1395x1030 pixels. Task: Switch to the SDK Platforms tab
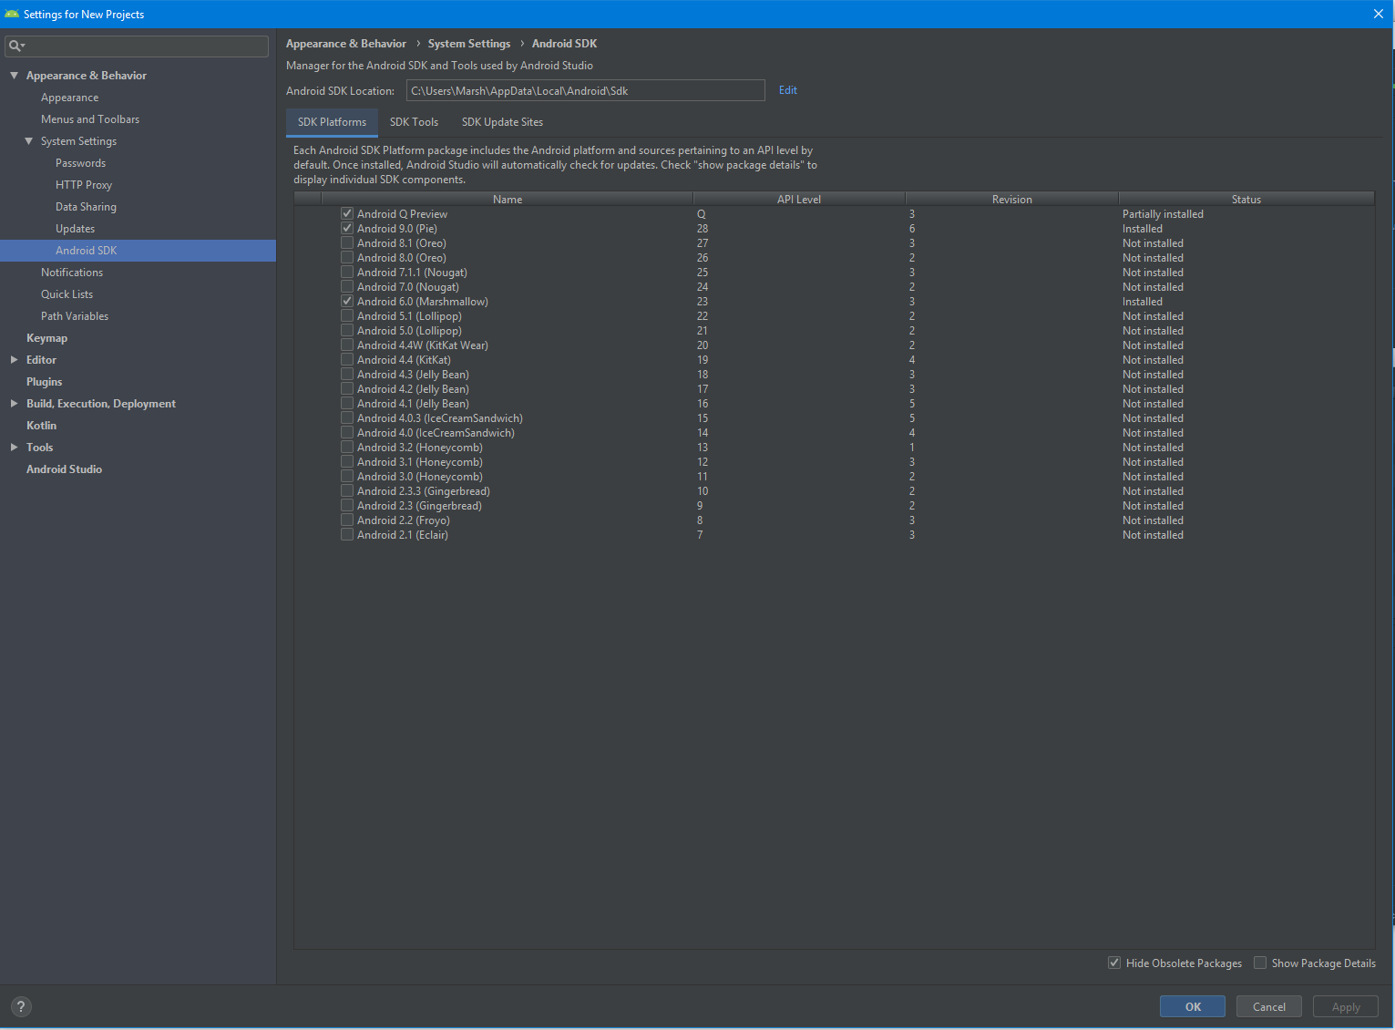[x=332, y=122]
